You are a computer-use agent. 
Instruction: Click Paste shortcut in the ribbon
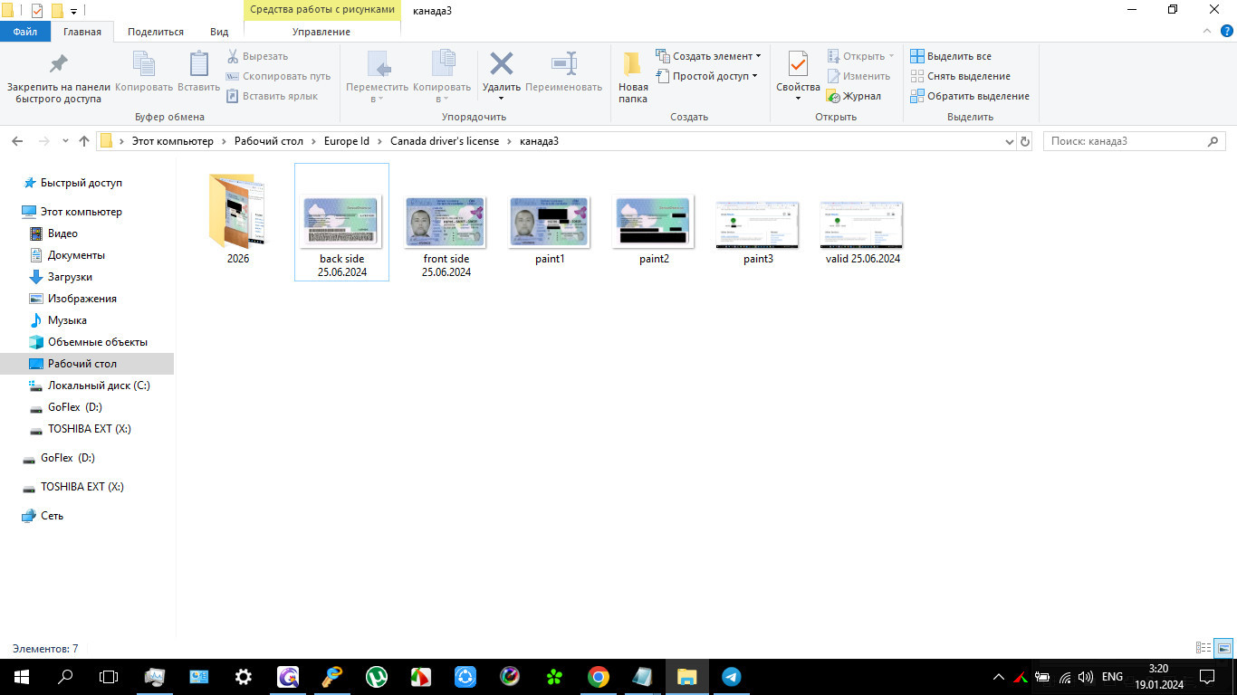(x=272, y=96)
